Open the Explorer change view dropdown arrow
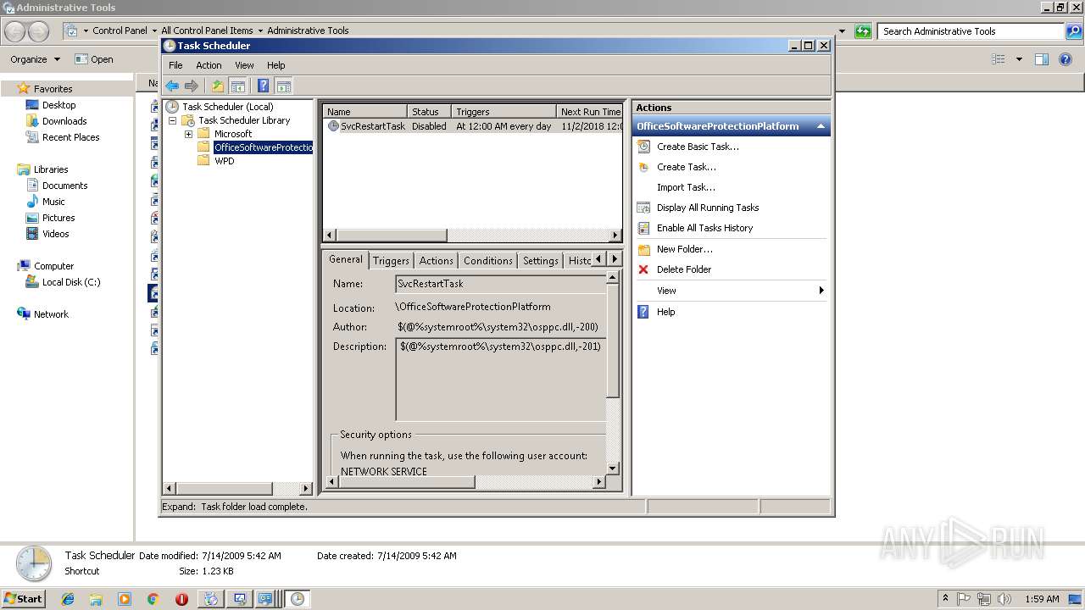 click(x=1019, y=59)
